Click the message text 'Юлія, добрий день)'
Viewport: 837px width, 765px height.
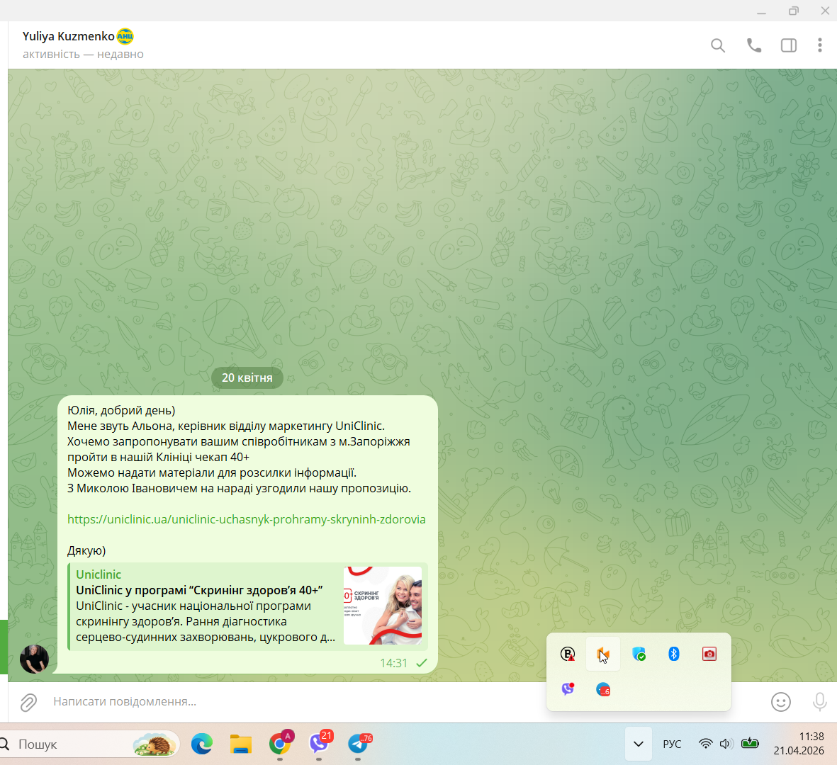[121, 410]
